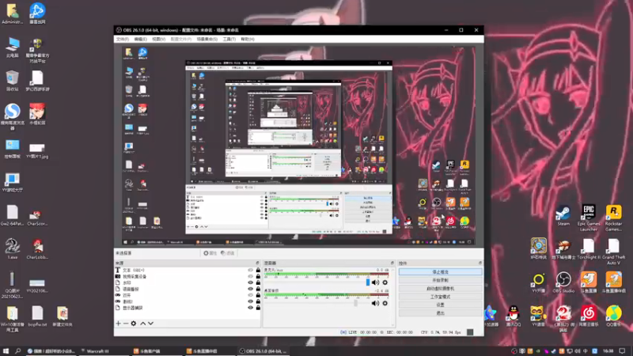This screenshot has width=633, height=356.
Task: Select the 文本 (GDI+) source row
Action: point(187,271)
